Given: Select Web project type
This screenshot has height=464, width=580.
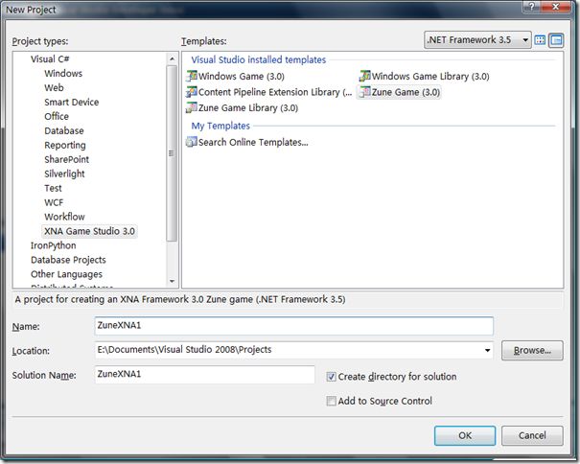Looking at the screenshot, I should (x=54, y=87).
